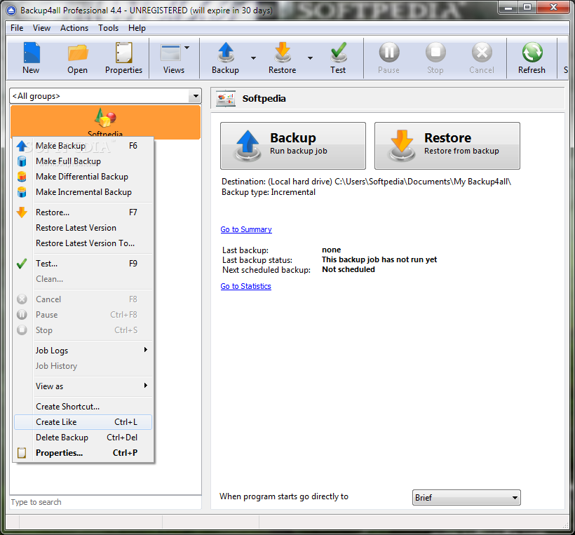Screen dimensions: 575x535
Task: Open the Tools menu
Action: pos(108,28)
